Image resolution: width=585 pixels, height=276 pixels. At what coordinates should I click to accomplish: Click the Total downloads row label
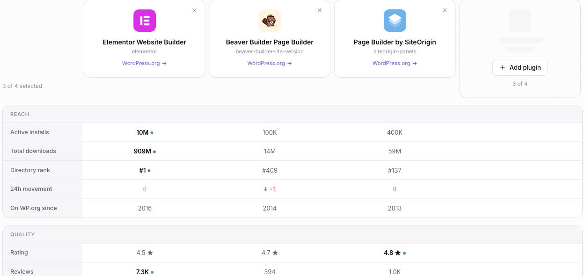(x=33, y=151)
